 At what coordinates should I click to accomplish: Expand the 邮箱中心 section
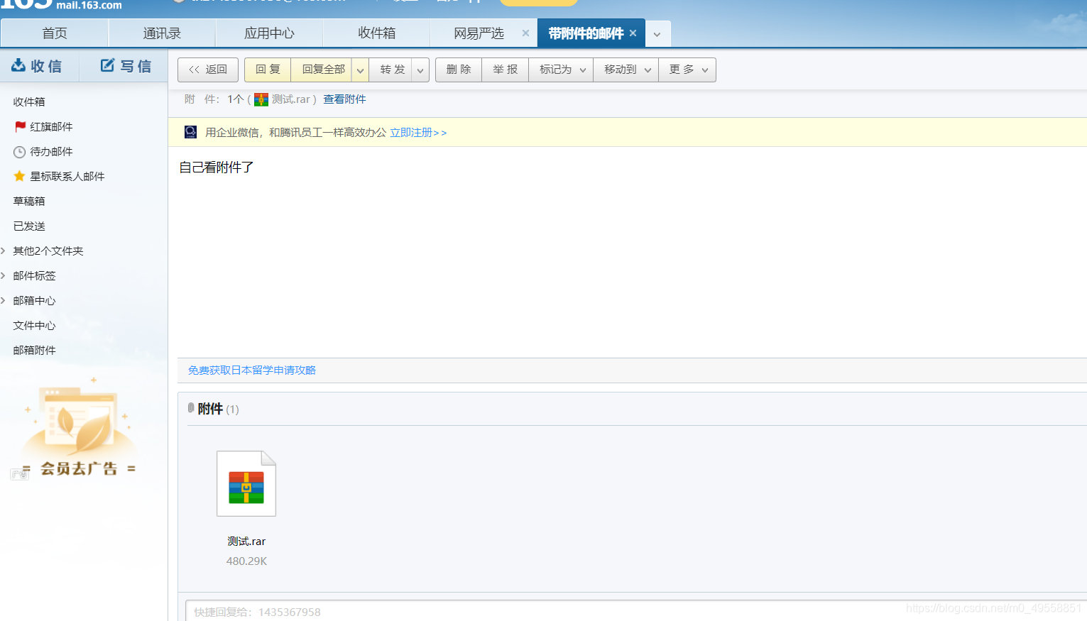[4, 300]
